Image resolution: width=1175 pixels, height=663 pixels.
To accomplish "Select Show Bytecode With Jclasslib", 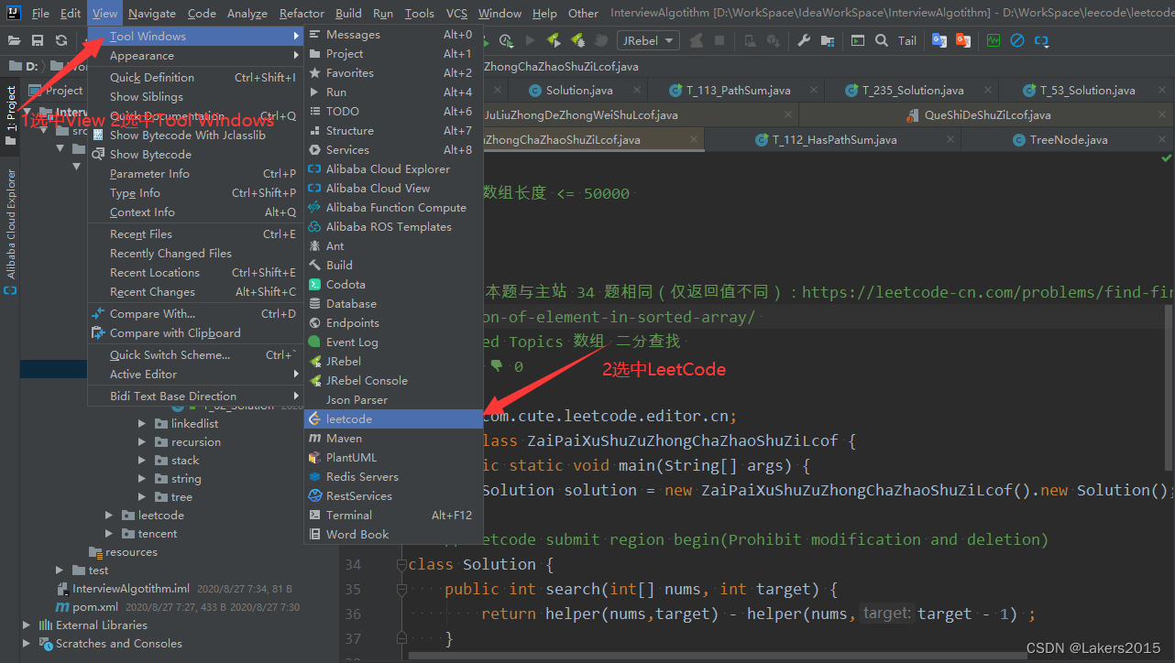I will point(195,135).
